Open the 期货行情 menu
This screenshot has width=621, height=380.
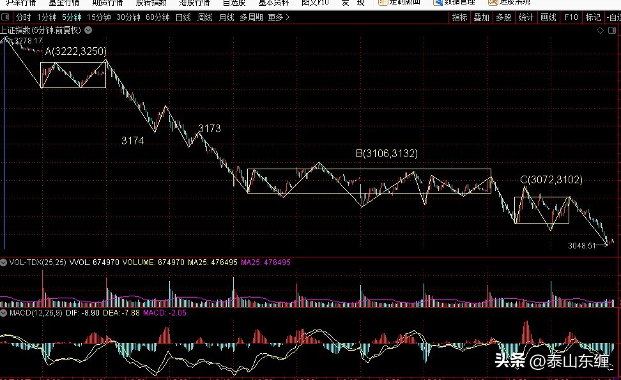[x=107, y=3]
